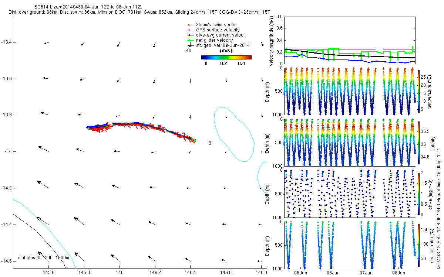Select the 'dive-avg current veloc.' legend text
444x277 pixels.
[221, 35]
